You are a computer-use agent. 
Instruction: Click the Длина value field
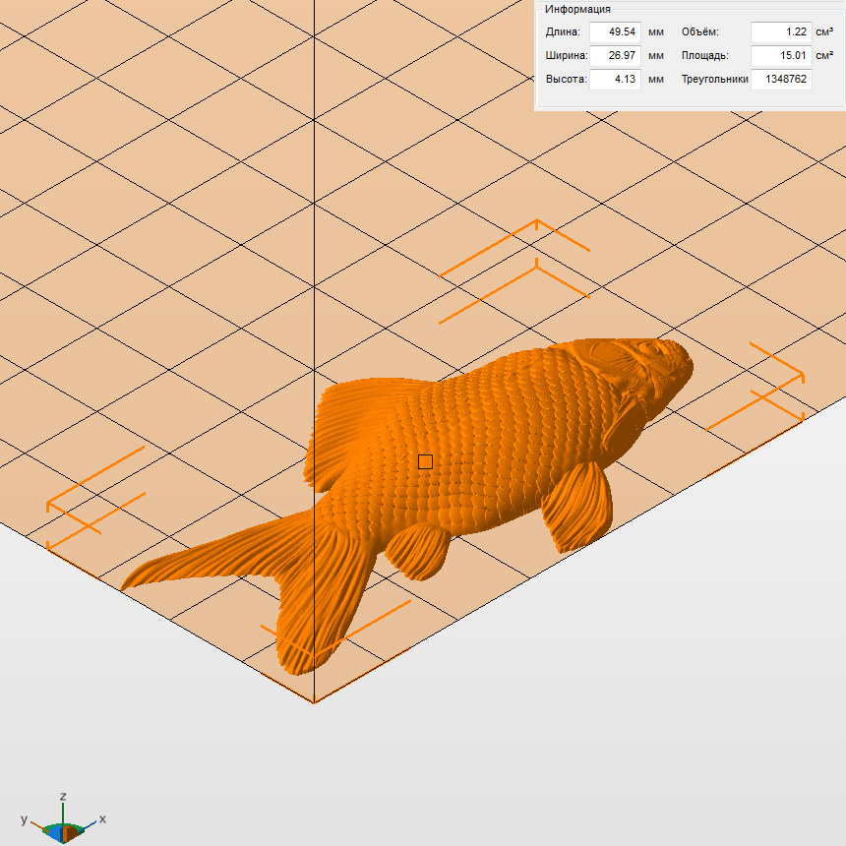click(615, 31)
